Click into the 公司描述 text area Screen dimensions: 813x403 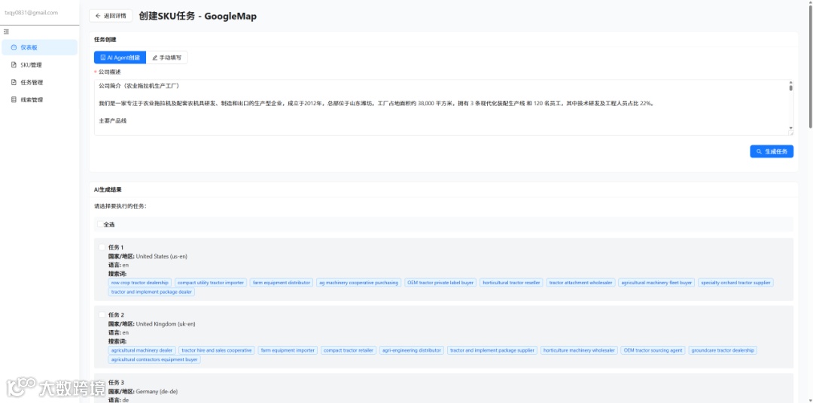[x=444, y=108]
